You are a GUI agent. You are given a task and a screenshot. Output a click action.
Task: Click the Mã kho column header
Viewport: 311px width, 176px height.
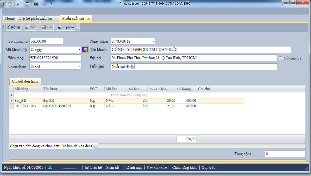point(116,89)
